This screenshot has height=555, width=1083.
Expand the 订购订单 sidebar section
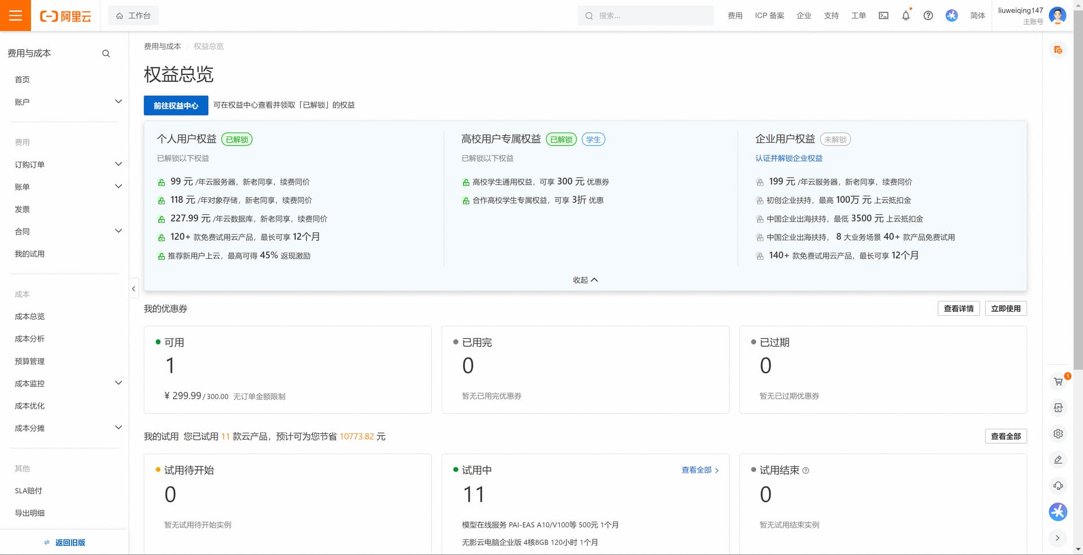coord(67,165)
